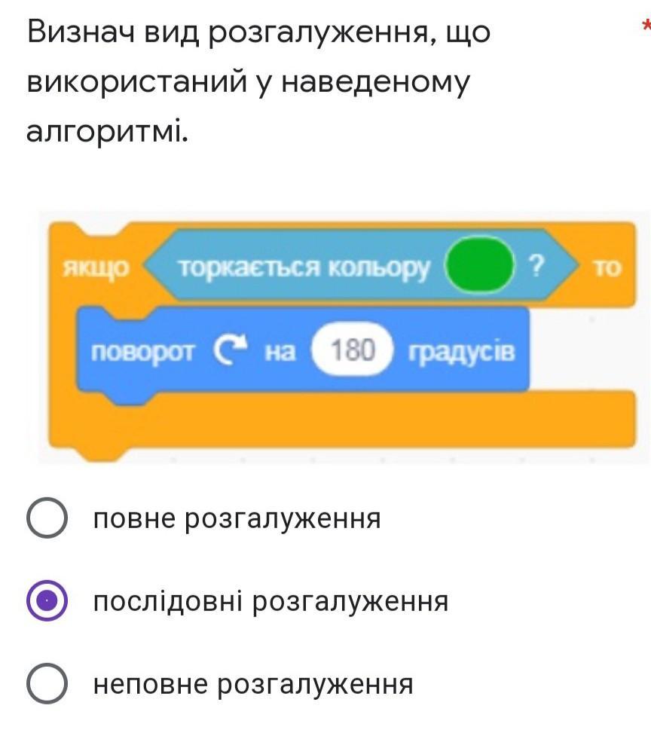The image size is (651, 733).
Task: Click the 'торкається кольору' sensing block text
Action: 303,268
